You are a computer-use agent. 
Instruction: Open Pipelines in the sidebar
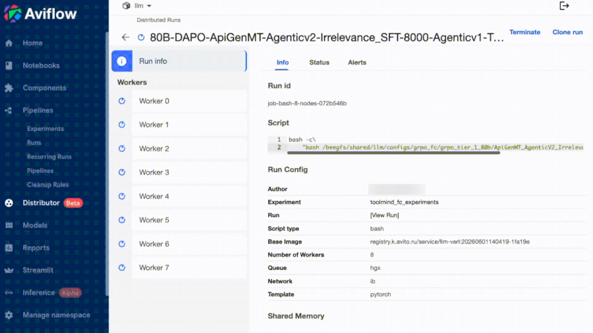[x=38, y=111]
